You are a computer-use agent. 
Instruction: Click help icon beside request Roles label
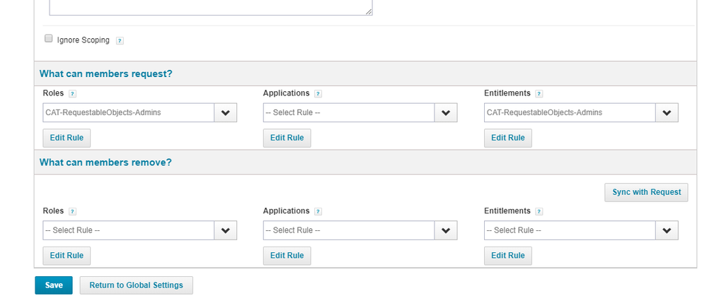[73, 93]
